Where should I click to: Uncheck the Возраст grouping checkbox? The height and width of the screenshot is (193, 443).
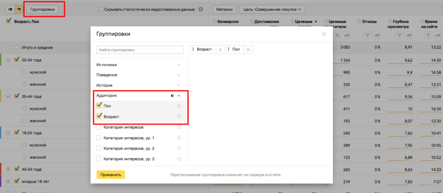[x=100, y=116]
